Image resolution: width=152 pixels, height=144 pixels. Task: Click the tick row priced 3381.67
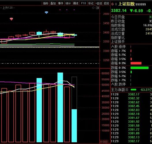coord(131,118)
